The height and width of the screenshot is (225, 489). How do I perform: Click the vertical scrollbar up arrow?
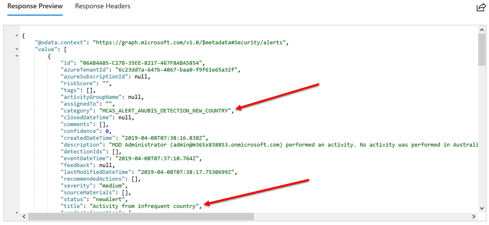tap(482, 30)
